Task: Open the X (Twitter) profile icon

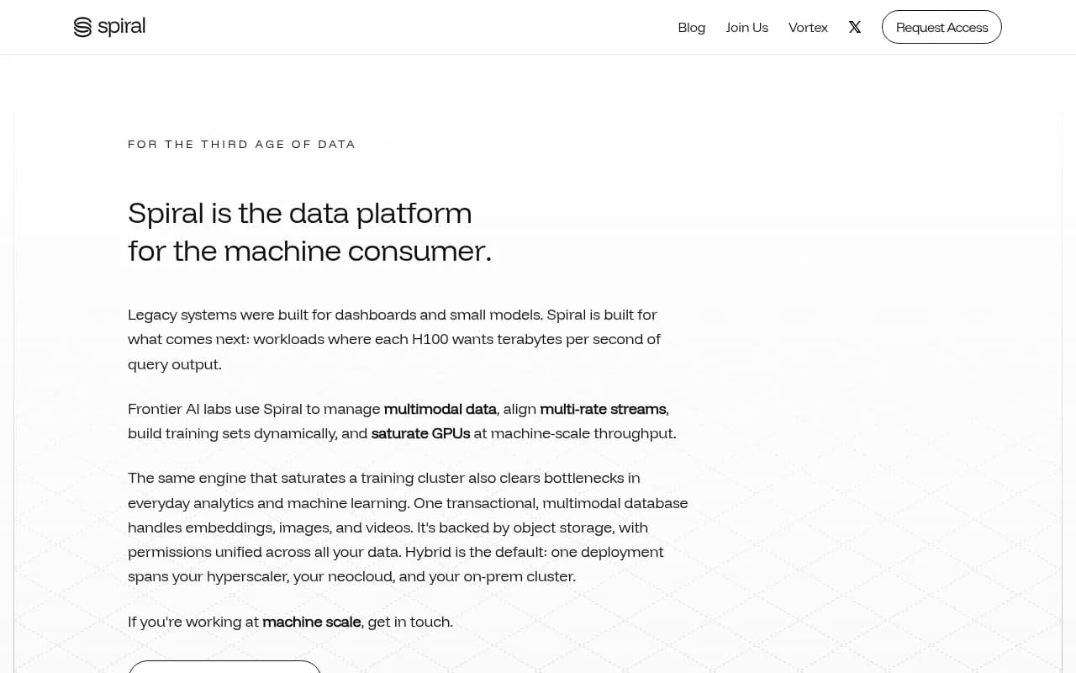Action: coord(855,27)
